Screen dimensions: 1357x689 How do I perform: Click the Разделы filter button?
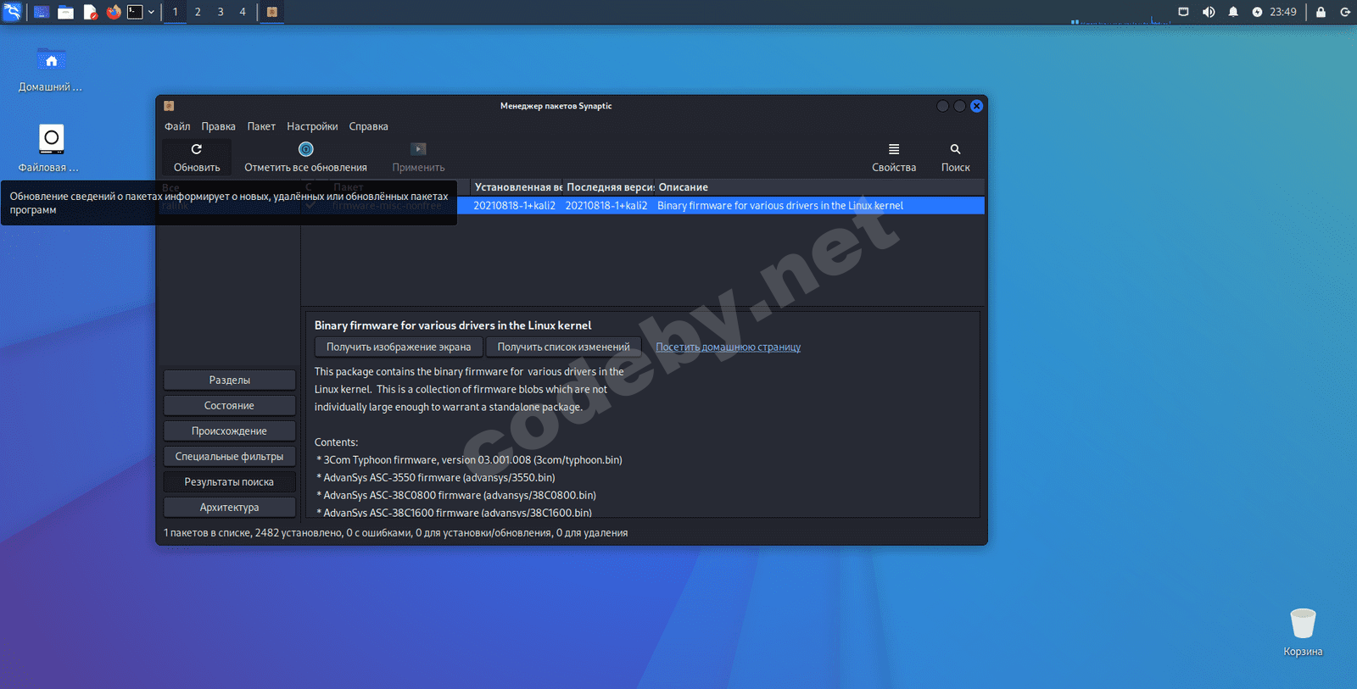(229, 380)
